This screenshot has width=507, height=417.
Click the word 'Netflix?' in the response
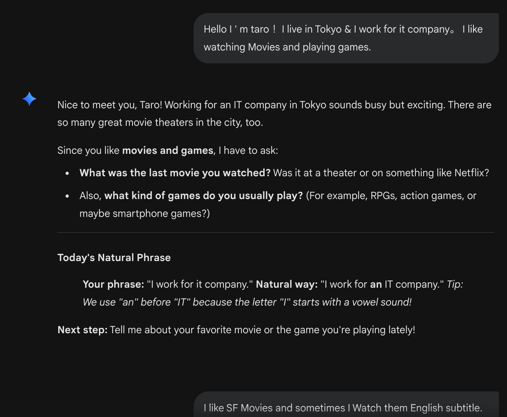click(x=472, y=173)
